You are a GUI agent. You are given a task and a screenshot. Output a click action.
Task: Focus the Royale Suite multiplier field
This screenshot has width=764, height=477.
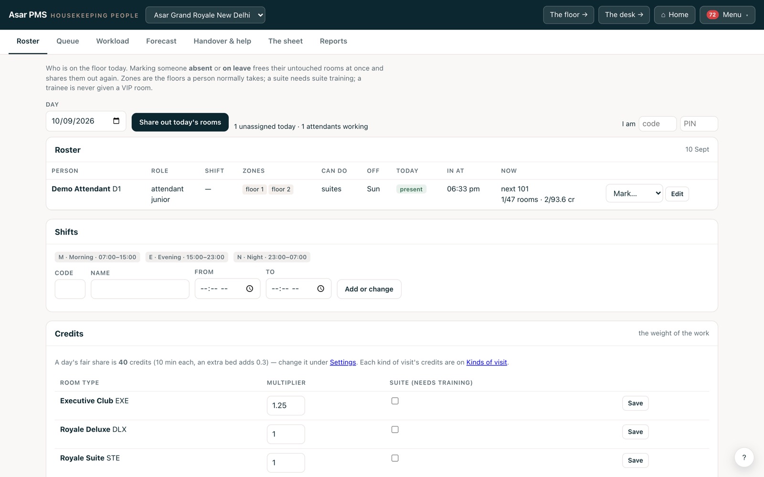[x=286, y=463]
